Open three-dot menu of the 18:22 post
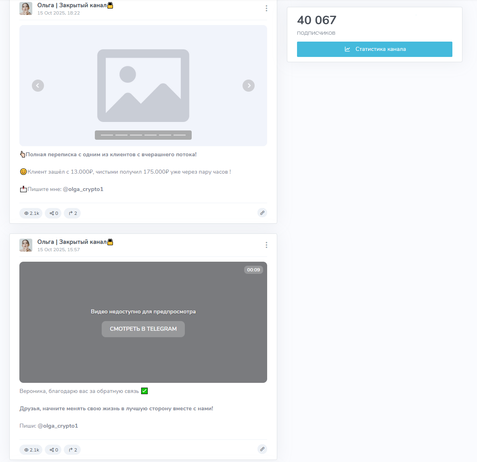Screen dimensions: 477x462 [x=266, y=8]
